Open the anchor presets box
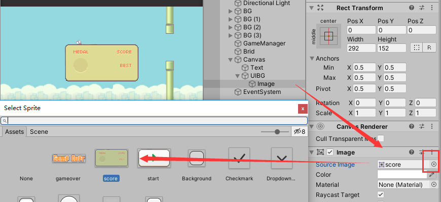The height and width of the screenshot is (202, 441). click(328, 36)
